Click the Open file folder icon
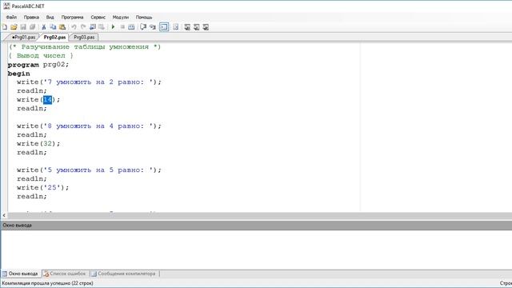This screenshot has height=288, width=512. click(x=14, y=27)
